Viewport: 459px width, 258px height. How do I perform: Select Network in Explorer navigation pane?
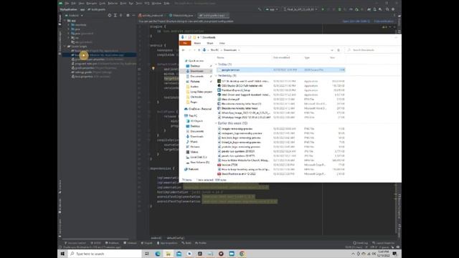coord(191,169)
